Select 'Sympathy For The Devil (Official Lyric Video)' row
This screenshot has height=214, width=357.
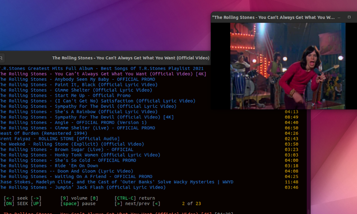click(x=88, y=106)
